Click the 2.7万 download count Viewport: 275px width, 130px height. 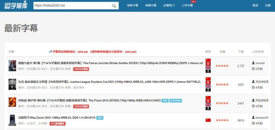241,66
